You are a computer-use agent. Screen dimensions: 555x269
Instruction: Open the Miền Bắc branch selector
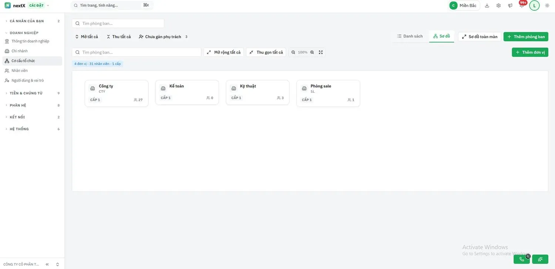click(x=464, y=6)
